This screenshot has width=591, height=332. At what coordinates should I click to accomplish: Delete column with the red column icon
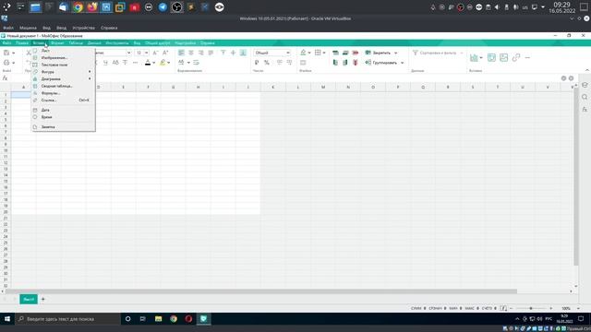(x=355, y=63)
